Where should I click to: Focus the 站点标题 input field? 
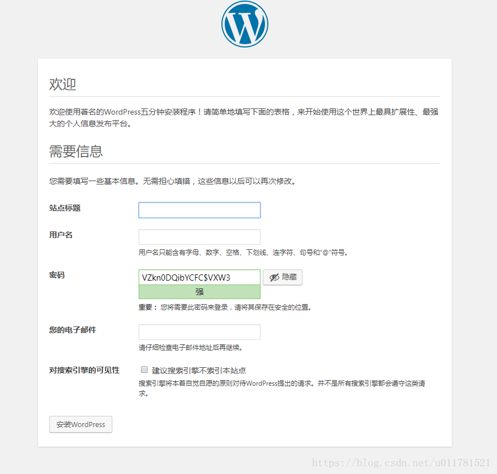[200, 210]
